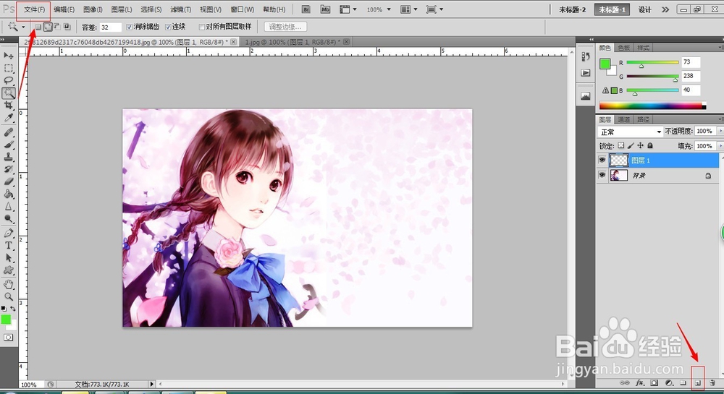Switch to the 色板 swatches tab
This screenshot has width=724, height=394.
click(624, 48)
